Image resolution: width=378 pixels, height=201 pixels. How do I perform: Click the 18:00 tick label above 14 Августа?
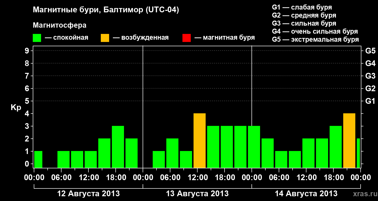(x=333, y=178)
